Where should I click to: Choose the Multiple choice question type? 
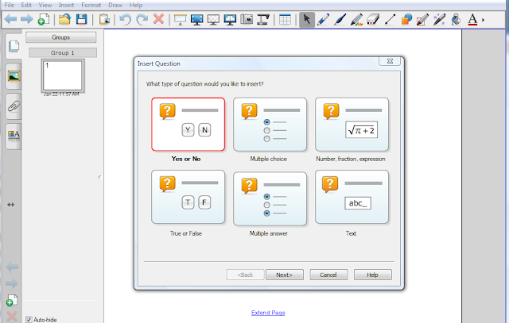click(x=270, y=125)
